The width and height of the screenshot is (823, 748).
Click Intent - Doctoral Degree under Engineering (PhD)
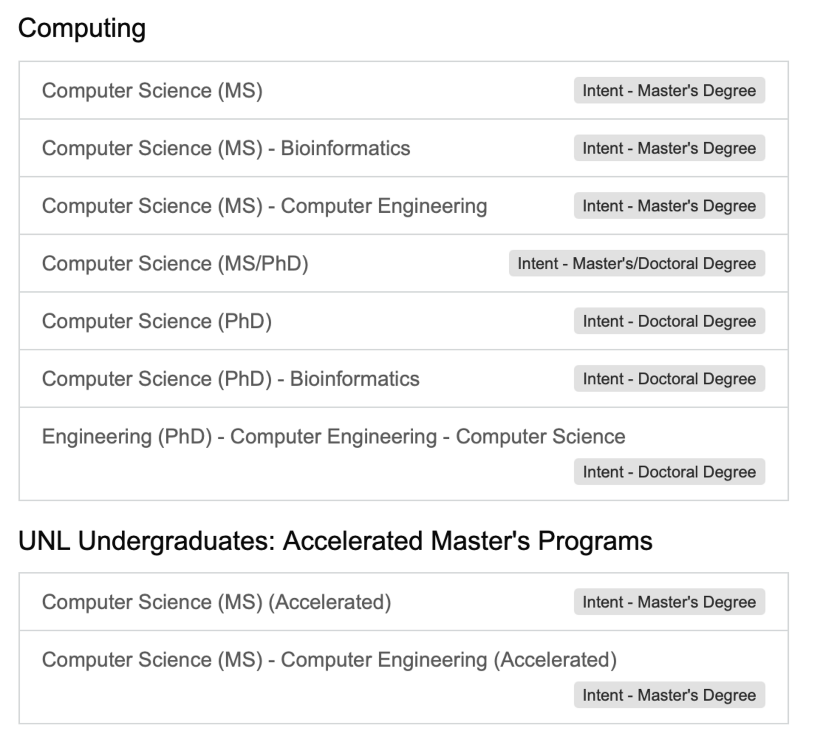(669, 471)
